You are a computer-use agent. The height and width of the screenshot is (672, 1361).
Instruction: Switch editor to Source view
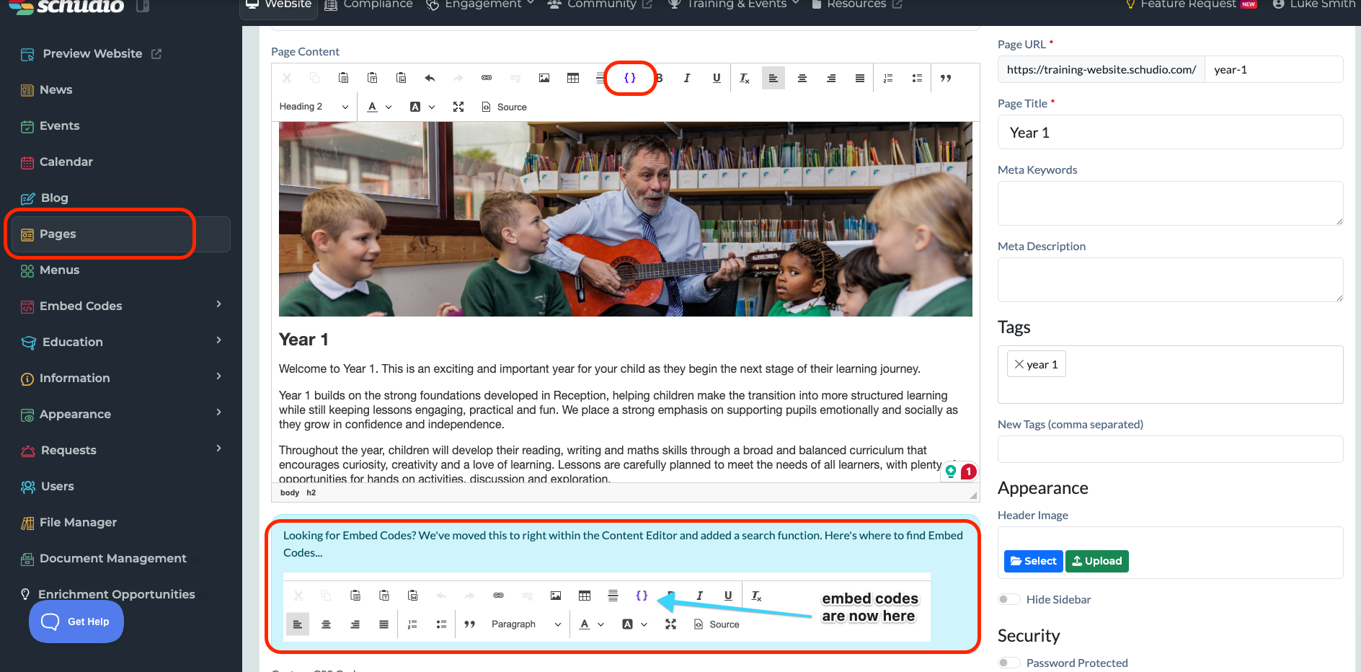(504, 107)
